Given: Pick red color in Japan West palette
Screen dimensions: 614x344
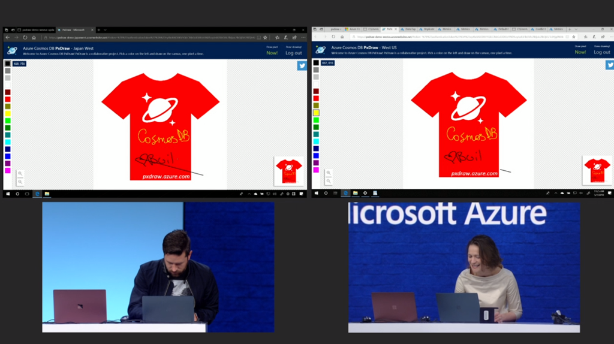Looking at the screenshot, I should (7, 99).
